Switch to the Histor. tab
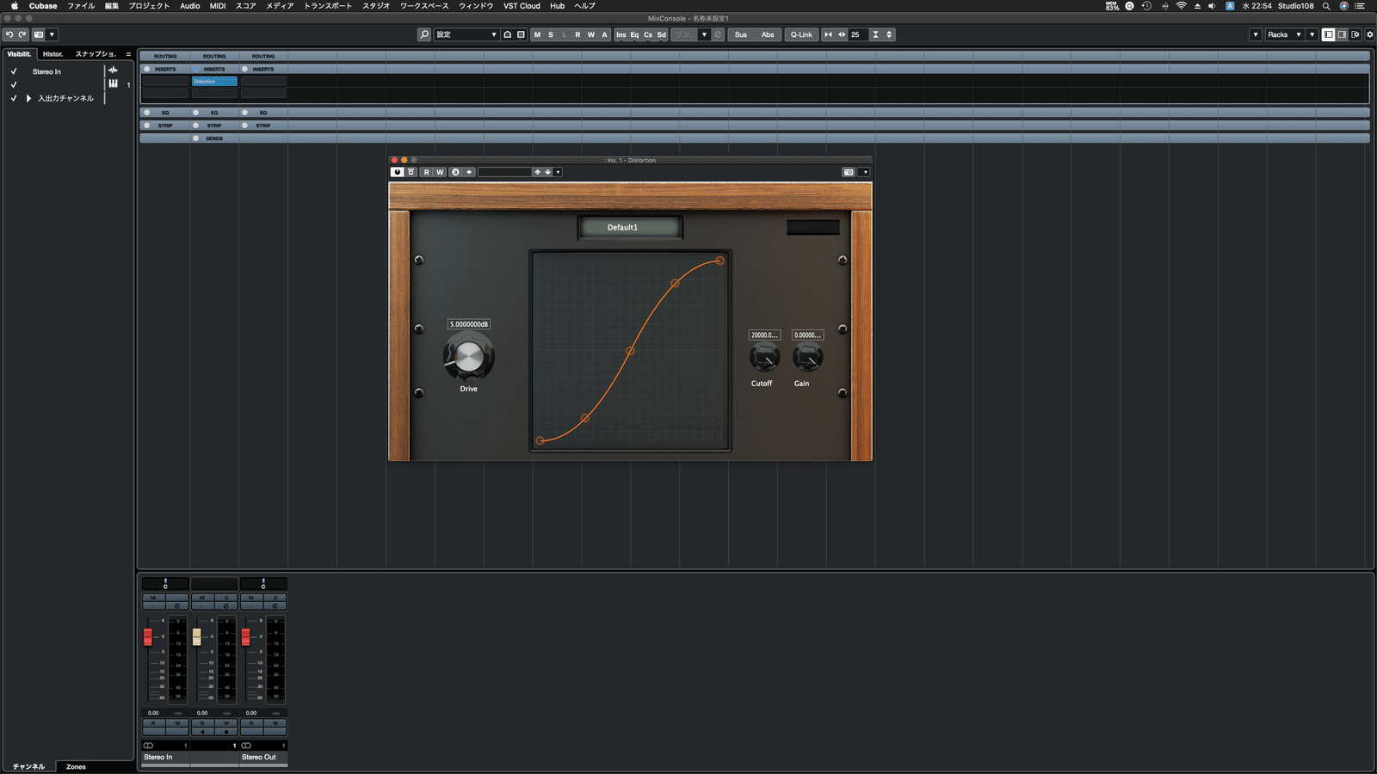 (x=53, y=53)
